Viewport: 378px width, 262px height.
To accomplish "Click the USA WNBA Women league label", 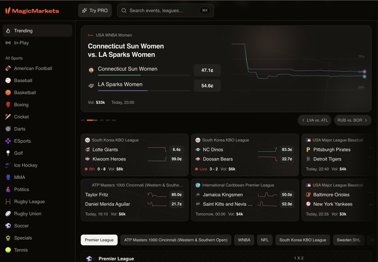I will pyautogui.click(x=114, y=35).
